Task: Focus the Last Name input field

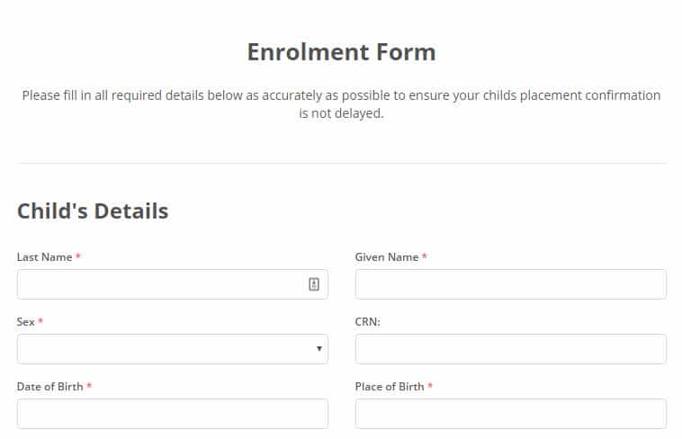Action: (173, 284)
